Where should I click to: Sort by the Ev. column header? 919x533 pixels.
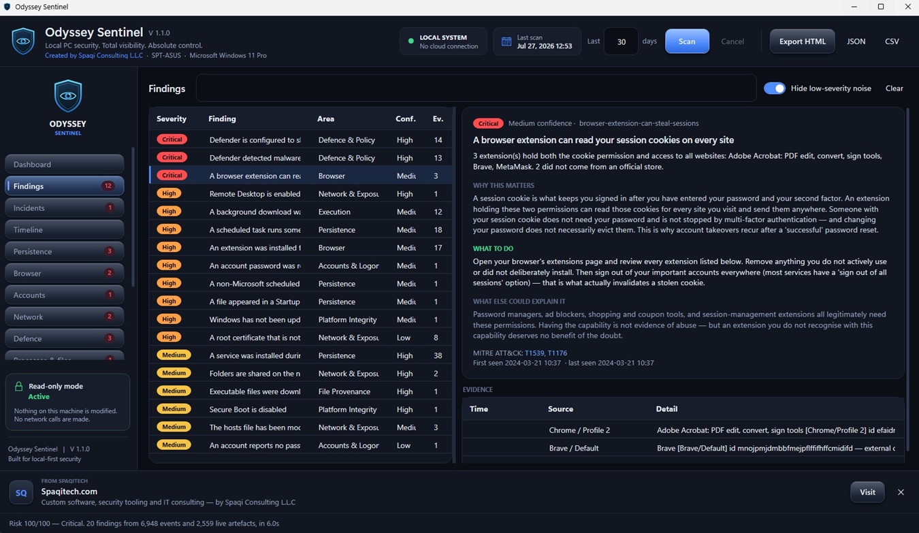pos(438,119)
